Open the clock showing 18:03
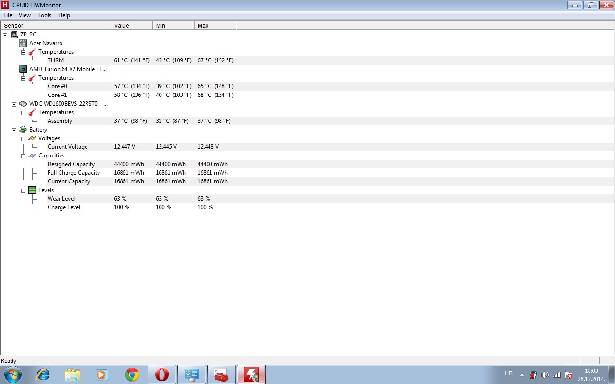Screen dimensions: 615x384 click(x=591, y=375)
